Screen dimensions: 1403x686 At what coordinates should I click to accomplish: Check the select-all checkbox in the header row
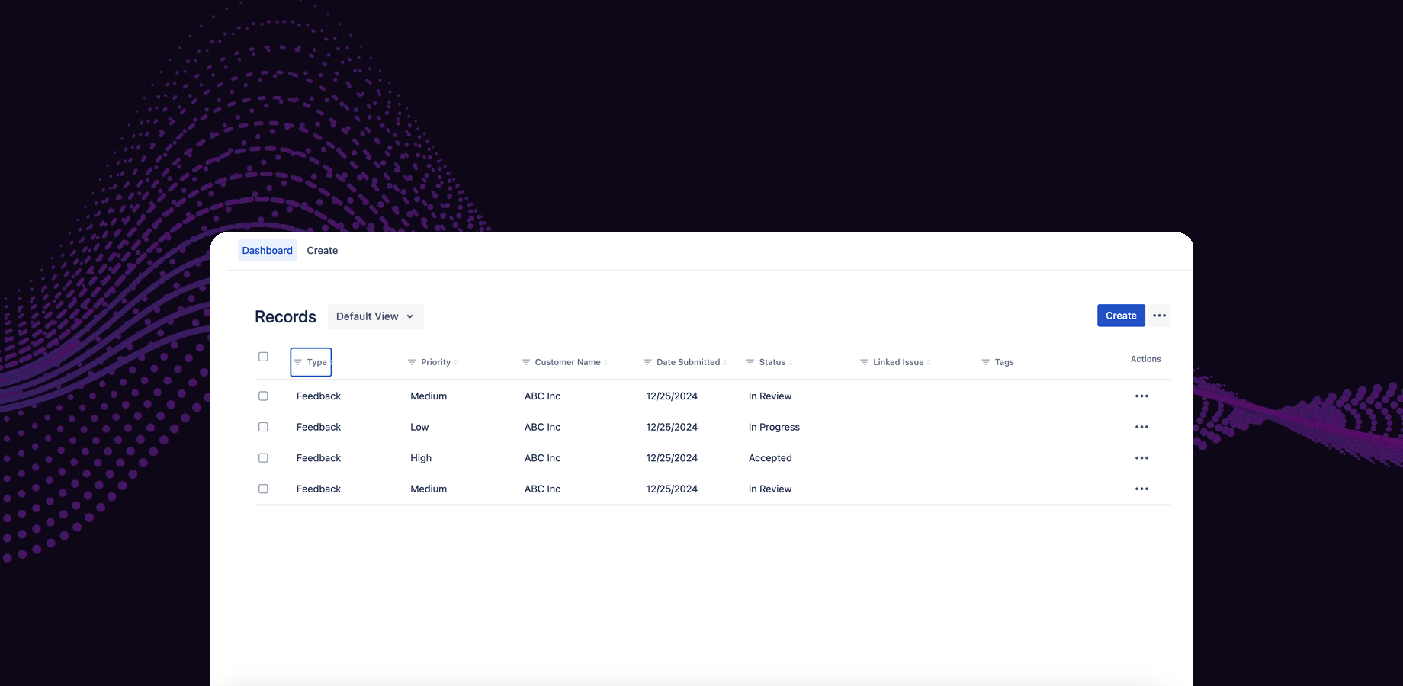[x=263, y=356]
